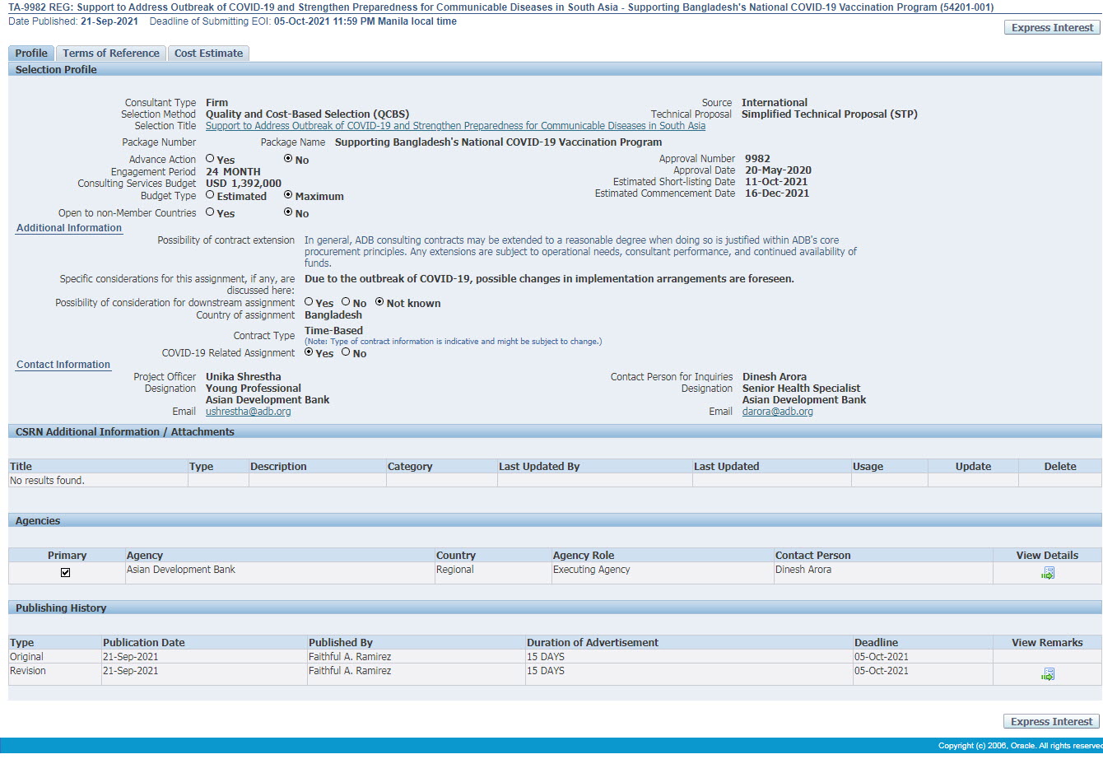The height and width of the screenshot is (759, 1103).
Task: Toggle the Primary agency checkbox
Action: pyautogui.click(x=66, y=573)
